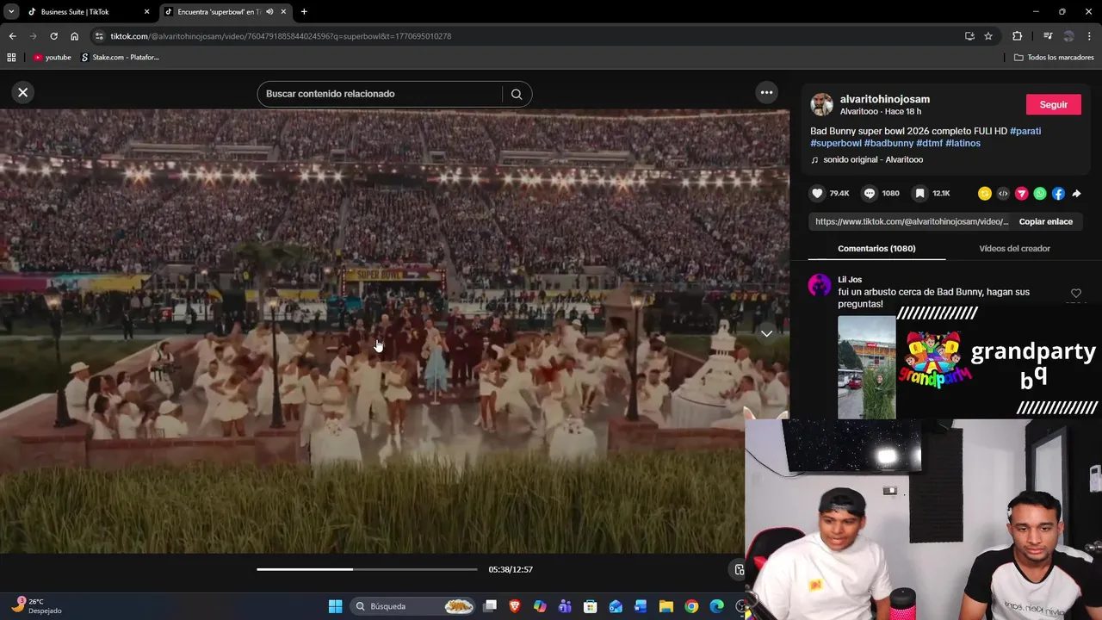Open youtube bookmark
Viewport: 1102px width, 620px height.
tap(52, 58)
